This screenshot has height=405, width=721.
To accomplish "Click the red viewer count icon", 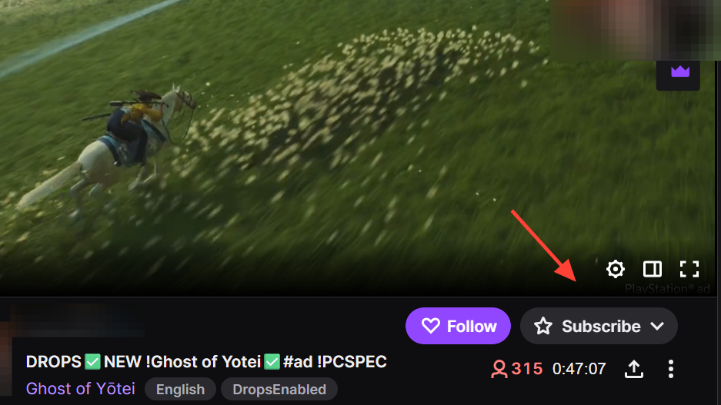I will pyautogui.click(x=499, y=369).
